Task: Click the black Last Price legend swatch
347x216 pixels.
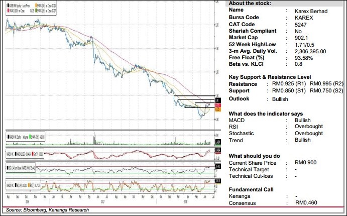Action: [8, 6]
